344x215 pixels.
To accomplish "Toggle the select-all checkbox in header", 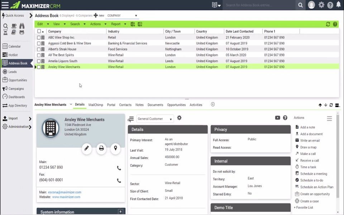I will click(x=39, y=31).
